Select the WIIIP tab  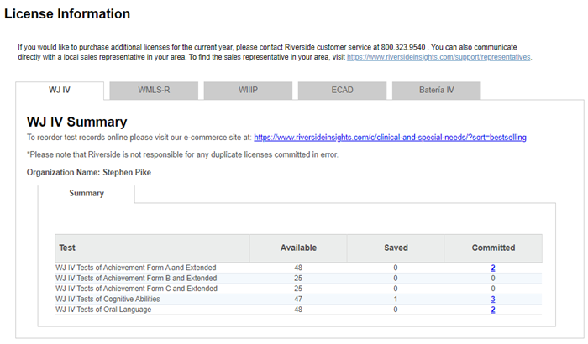pyautogui.click(x=249, y=90)
